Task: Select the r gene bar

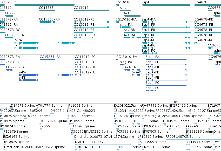Action: 45,5
